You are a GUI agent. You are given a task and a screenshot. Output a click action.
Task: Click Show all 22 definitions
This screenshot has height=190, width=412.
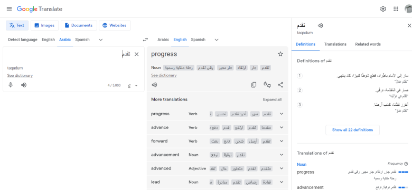[x=352, y=130]
